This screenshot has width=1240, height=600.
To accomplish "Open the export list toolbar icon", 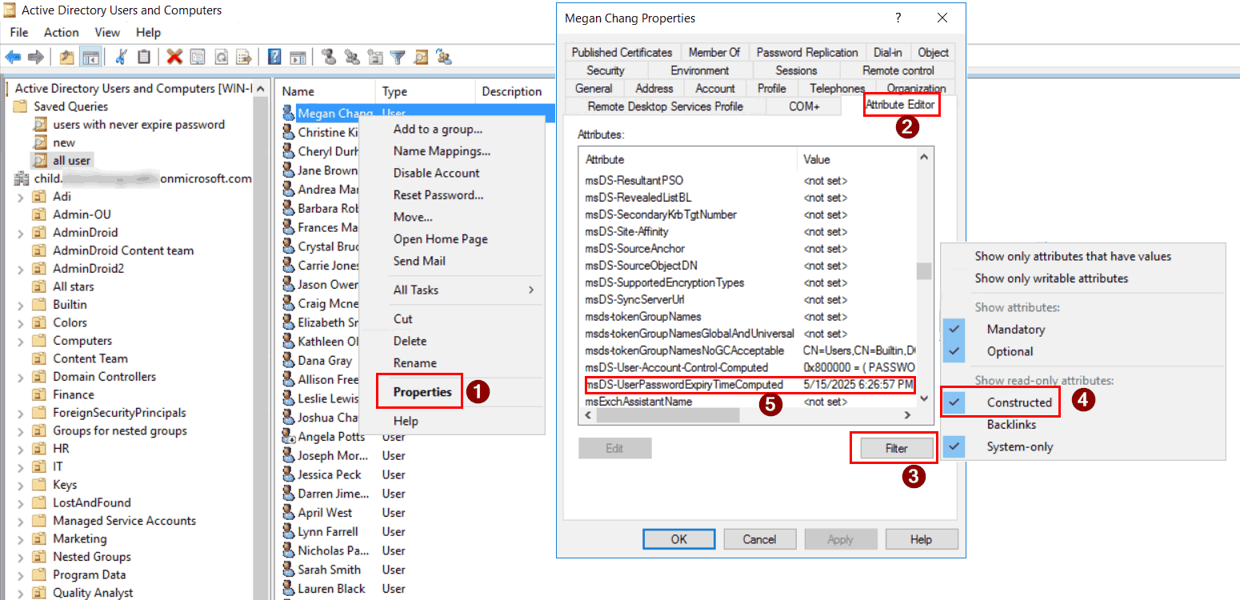I will 246,57.
